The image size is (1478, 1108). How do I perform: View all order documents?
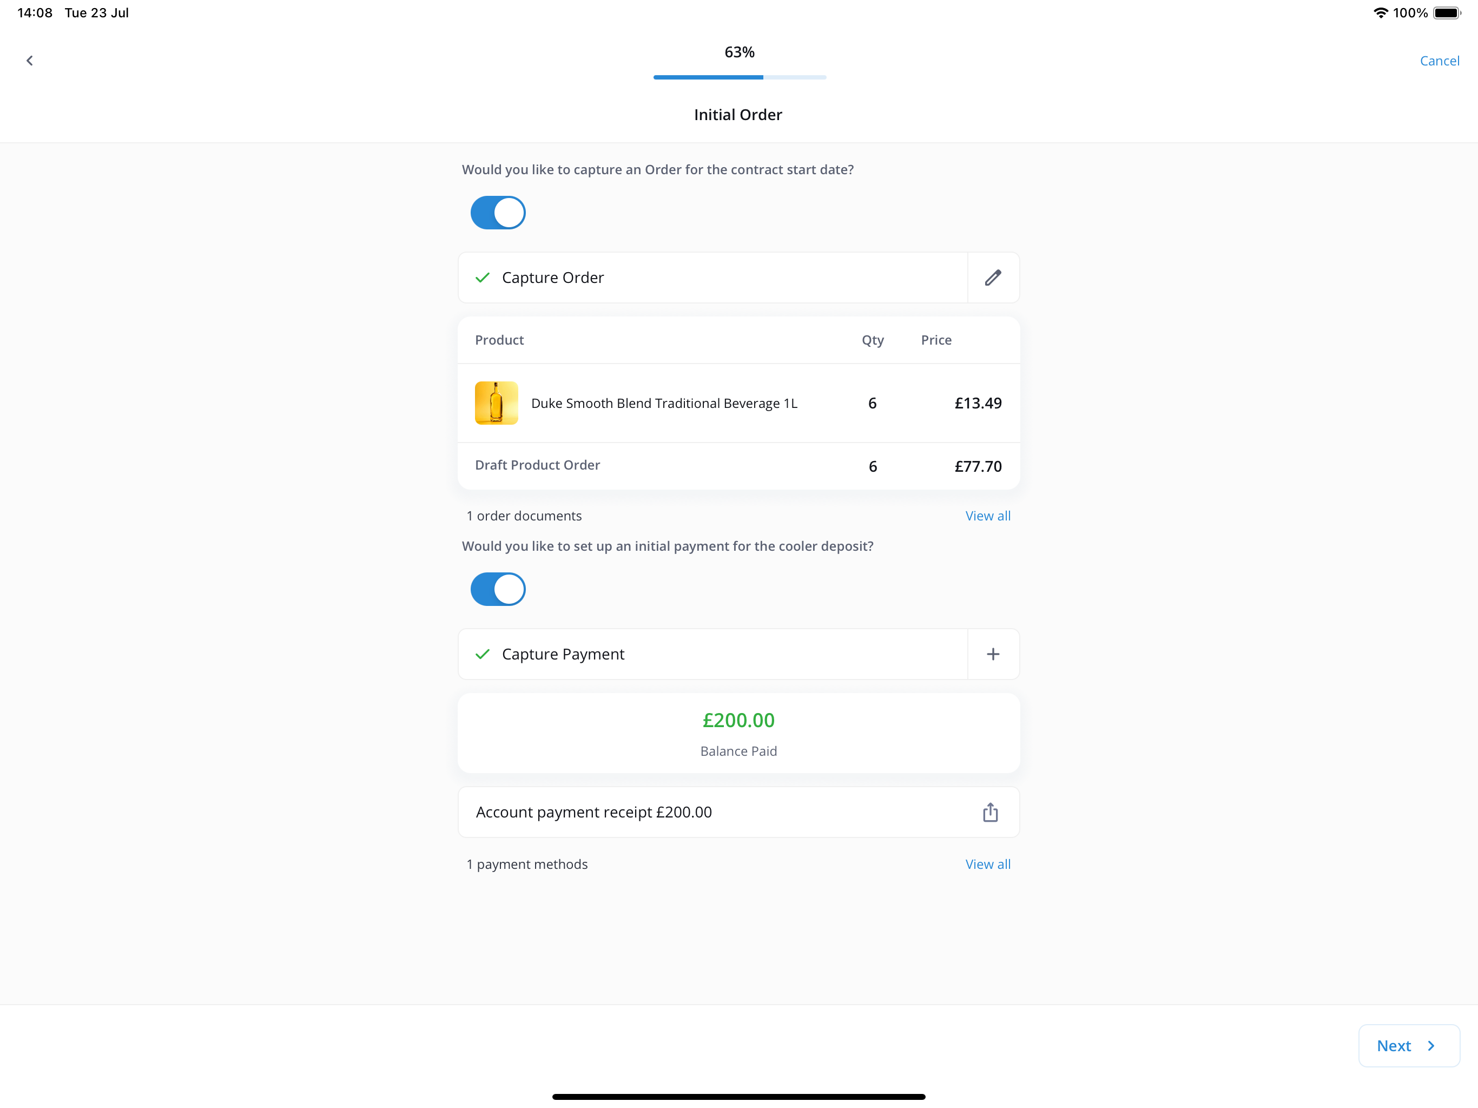(x=987, y=516)
